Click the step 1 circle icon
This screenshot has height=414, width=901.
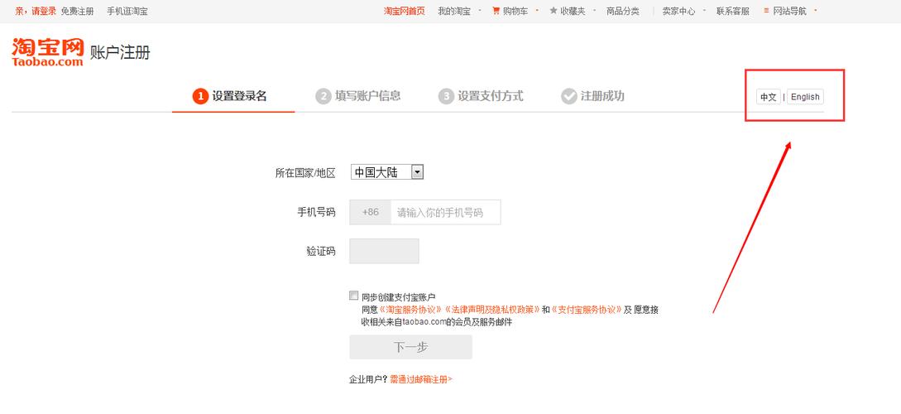(200, 97)
